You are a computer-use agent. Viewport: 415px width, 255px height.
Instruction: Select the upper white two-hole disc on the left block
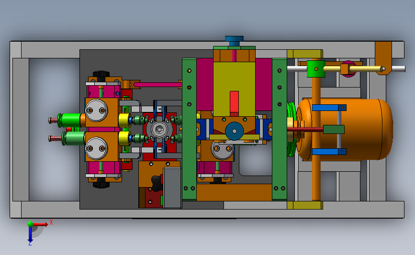click(x=97, y=111)
